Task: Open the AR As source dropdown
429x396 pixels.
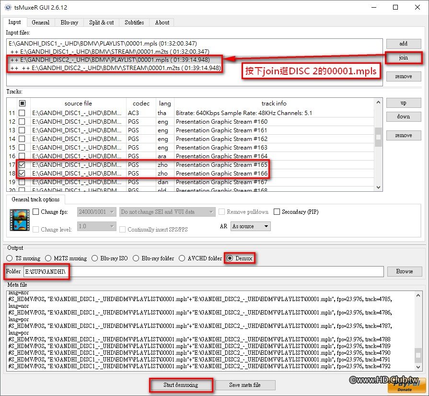Action: 250,226
